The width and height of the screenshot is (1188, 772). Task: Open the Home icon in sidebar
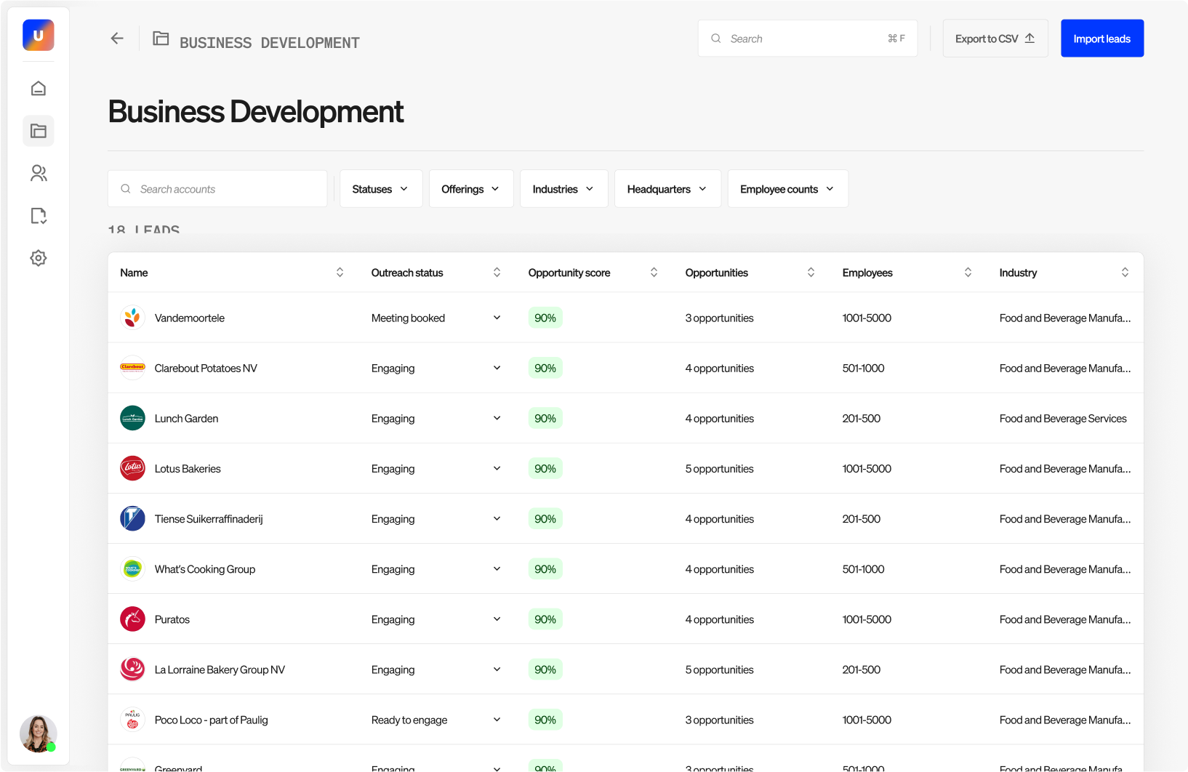(39, 89)
